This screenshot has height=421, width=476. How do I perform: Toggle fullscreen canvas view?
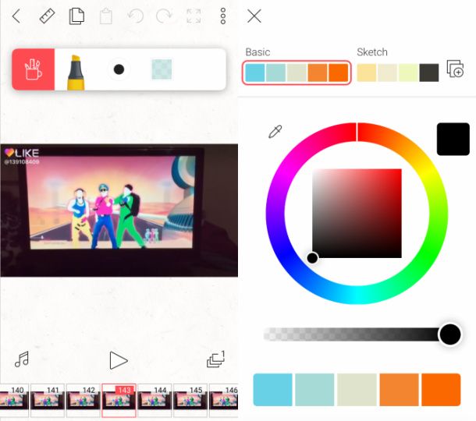(194, 16)
